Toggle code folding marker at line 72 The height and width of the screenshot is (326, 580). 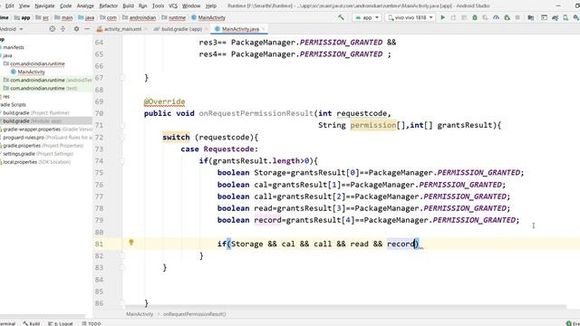(x=122, y=137)
